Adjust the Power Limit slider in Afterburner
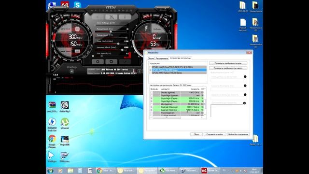The image size is (309, 174). (x=111, y=31)
